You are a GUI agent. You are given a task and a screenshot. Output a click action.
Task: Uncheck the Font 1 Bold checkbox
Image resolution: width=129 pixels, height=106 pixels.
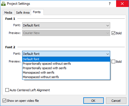point(113,33)
